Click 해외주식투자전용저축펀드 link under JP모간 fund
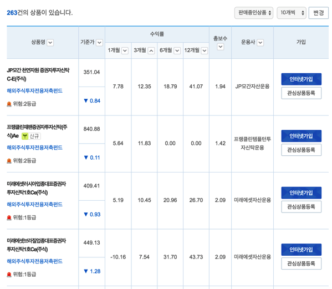Screen dimensions: 332x289 point(35,91)
